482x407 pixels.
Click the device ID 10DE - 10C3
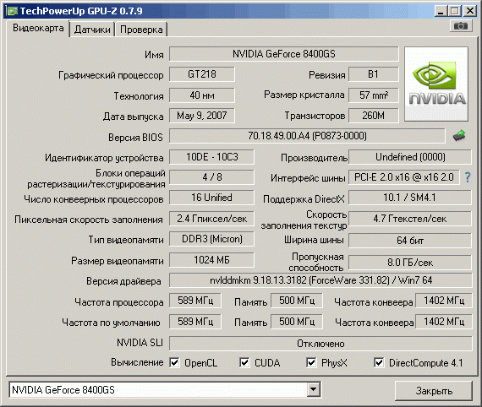[x=211, y=157]
